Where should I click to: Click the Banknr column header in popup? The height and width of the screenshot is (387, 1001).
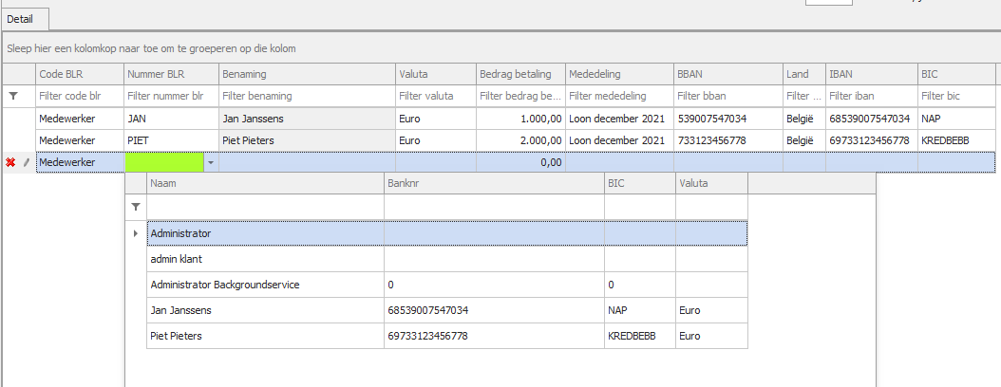point(494,183)
